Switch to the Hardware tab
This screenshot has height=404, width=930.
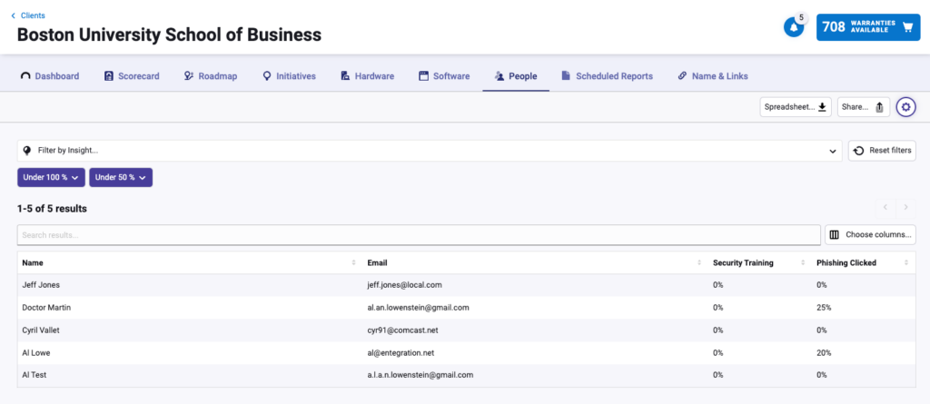pyautogui.click(x=367, y=76)
